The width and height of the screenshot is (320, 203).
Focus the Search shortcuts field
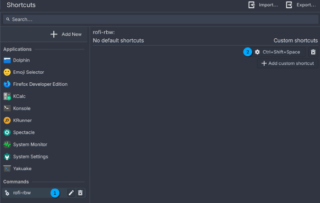tap(160, 19)
